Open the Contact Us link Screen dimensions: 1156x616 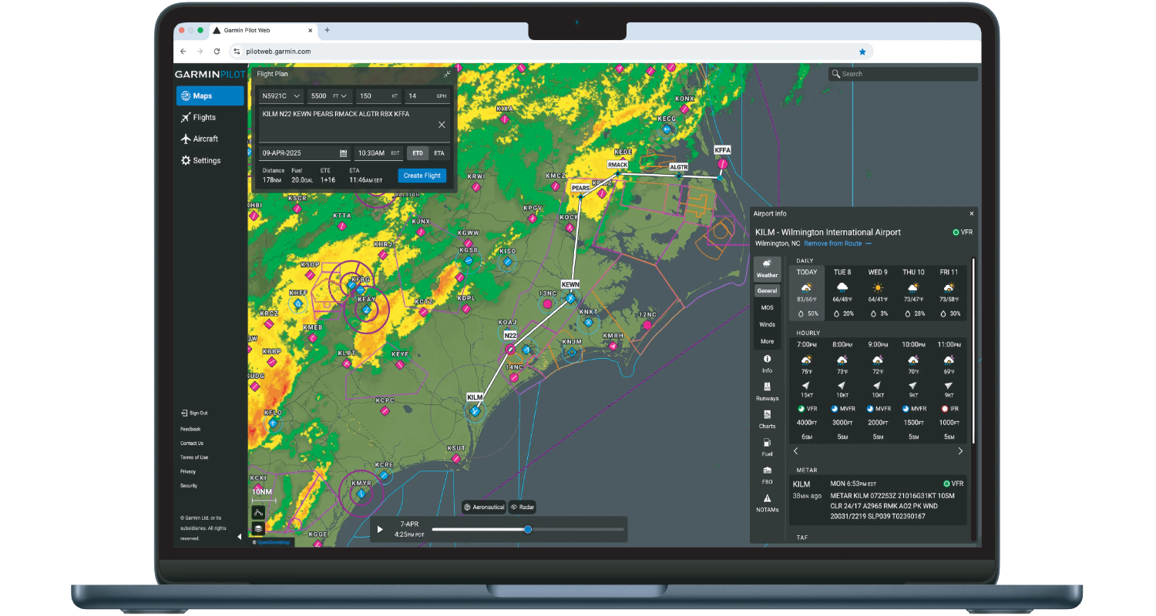[192, 444]
